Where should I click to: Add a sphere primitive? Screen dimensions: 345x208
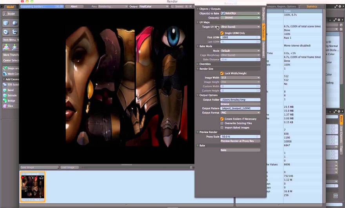pyautogui.click(x=15, y=23)
